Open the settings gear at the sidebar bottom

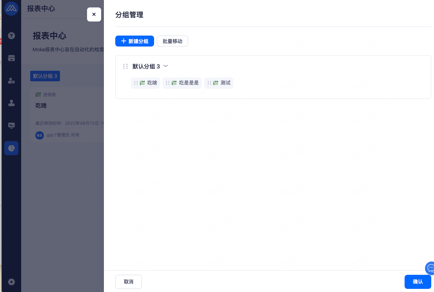coord(11,282)
